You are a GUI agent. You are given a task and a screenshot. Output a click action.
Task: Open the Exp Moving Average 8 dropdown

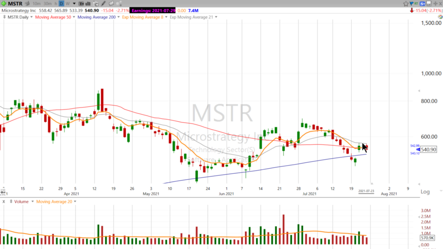[x=167, y=17]
